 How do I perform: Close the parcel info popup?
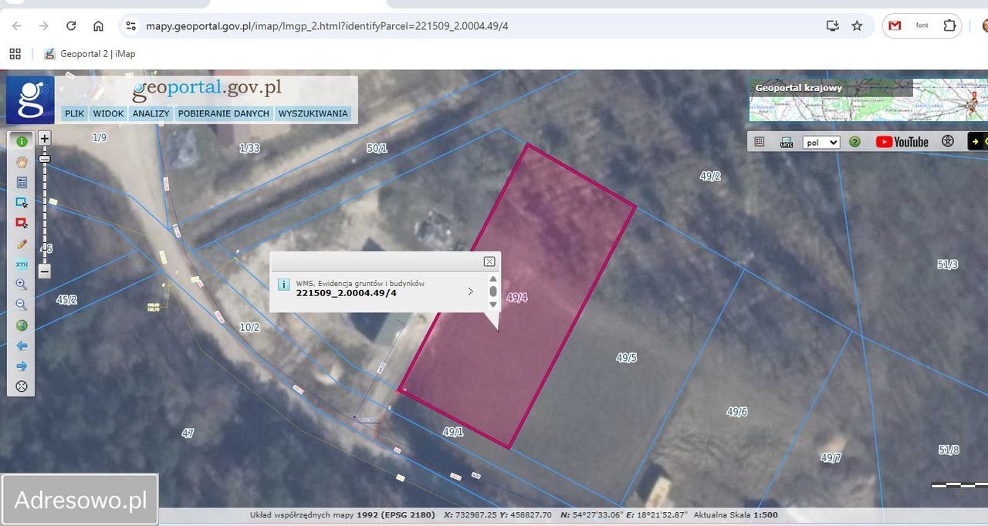click(x=489, y=261)
